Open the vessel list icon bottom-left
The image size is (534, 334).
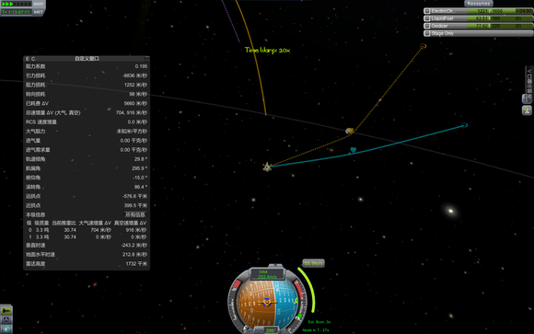(x=6, y=310)
